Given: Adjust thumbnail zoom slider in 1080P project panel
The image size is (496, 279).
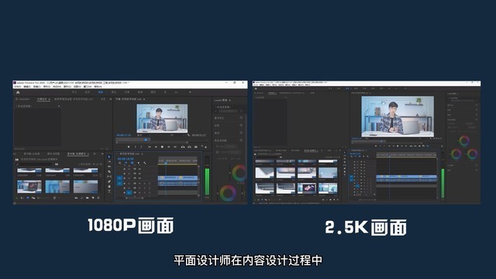Looking at the screenshot, I should (43, 198).
